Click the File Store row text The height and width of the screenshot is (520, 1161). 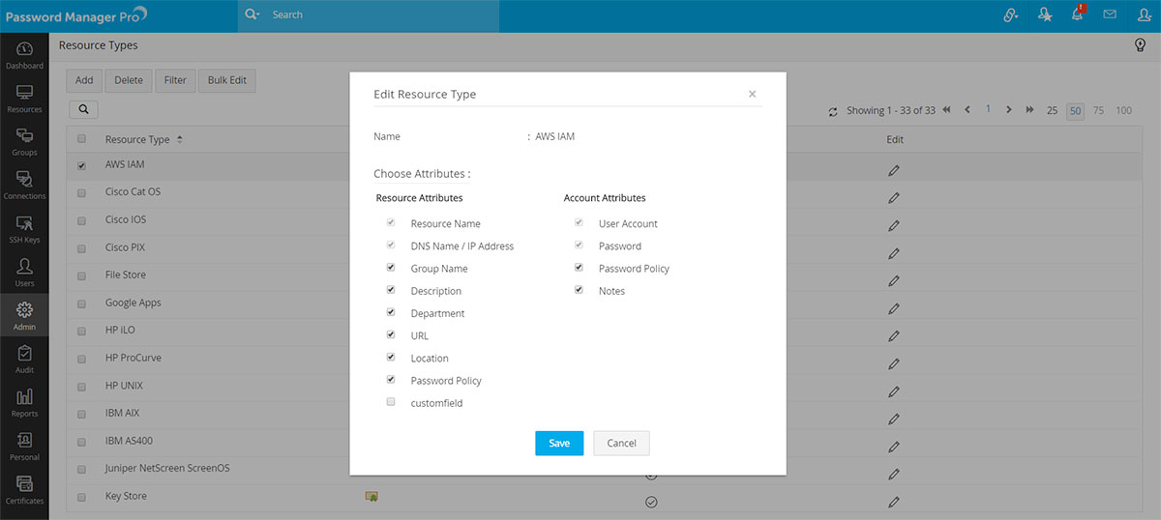click(x=126, y=274)
